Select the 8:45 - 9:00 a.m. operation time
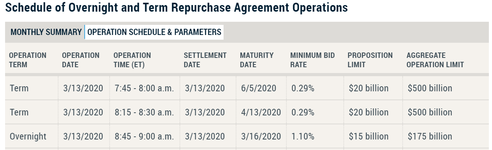This screenshot has width=492, height=150. click(144, 136)
